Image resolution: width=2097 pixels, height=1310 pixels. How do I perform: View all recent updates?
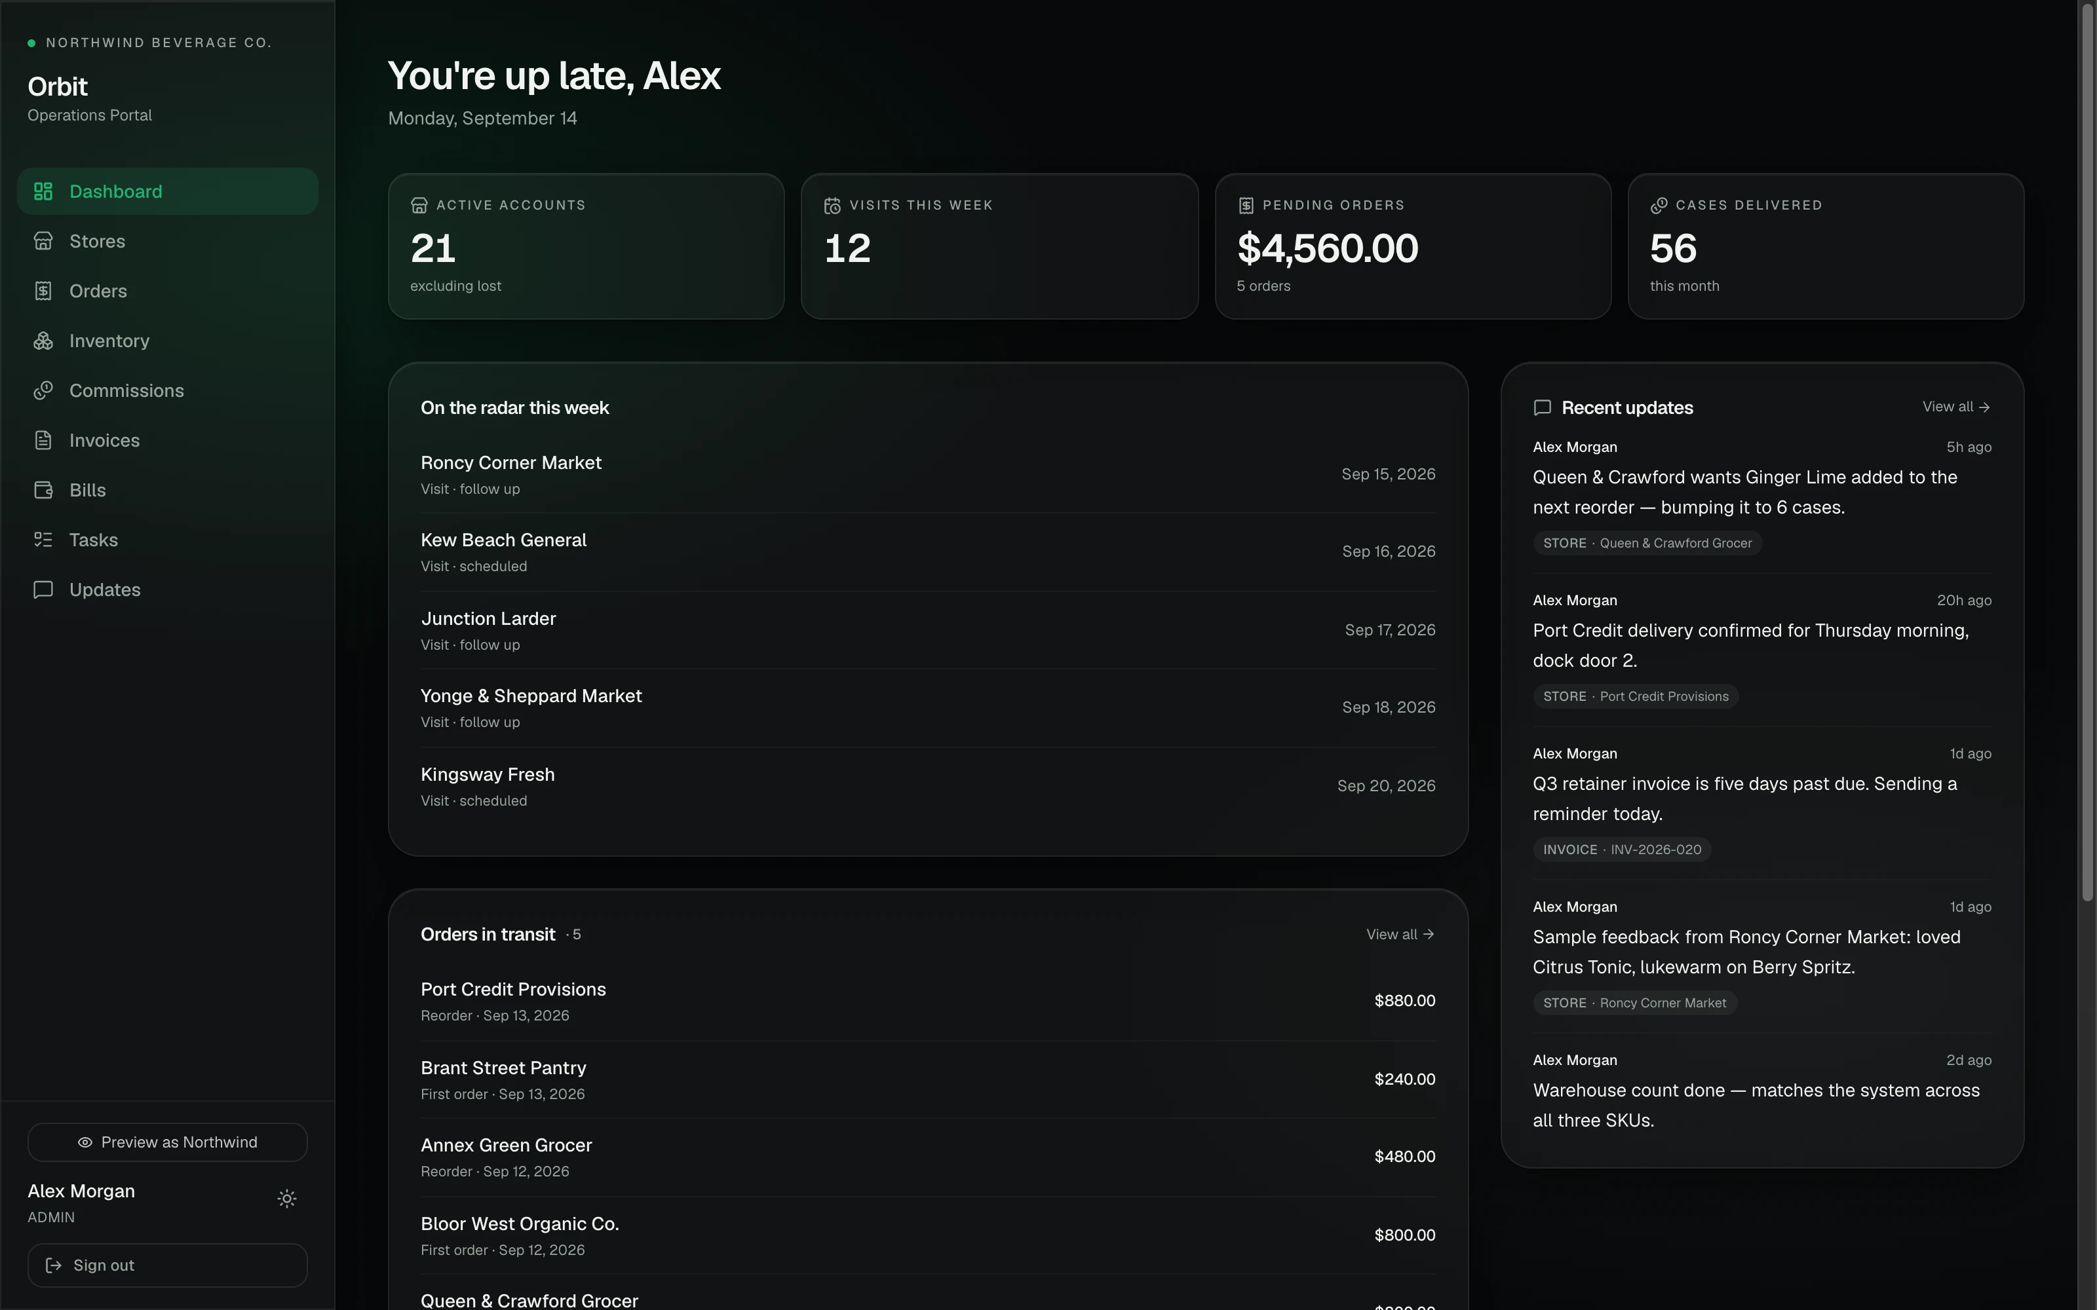[1955, 407]
